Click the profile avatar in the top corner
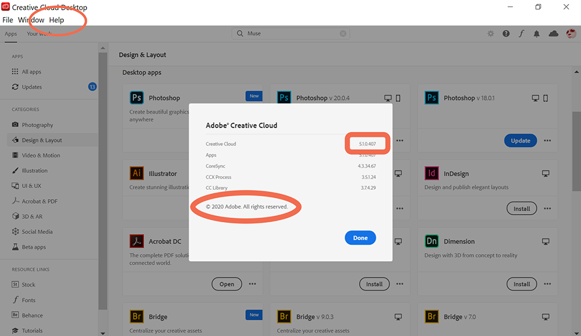 click(571, 33)
